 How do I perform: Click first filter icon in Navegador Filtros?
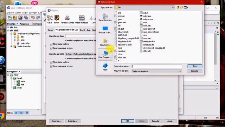click(16, 113)
